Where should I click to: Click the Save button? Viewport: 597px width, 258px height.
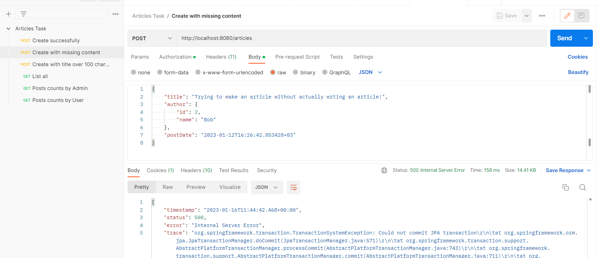pos(507,16)
